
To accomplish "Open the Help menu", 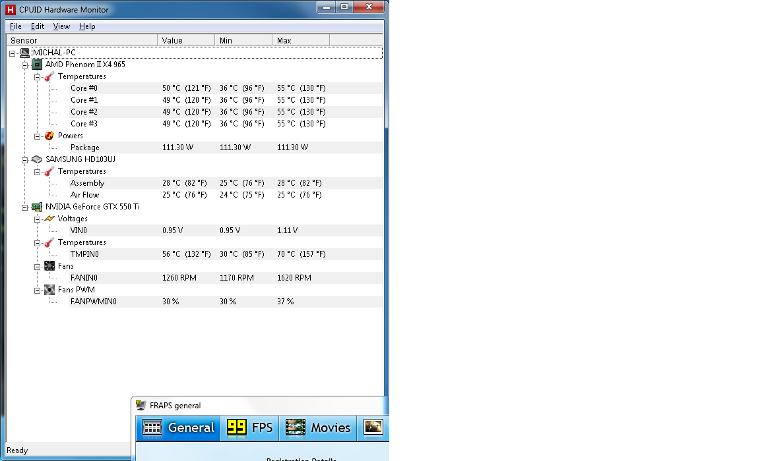I will click(87, 26).
